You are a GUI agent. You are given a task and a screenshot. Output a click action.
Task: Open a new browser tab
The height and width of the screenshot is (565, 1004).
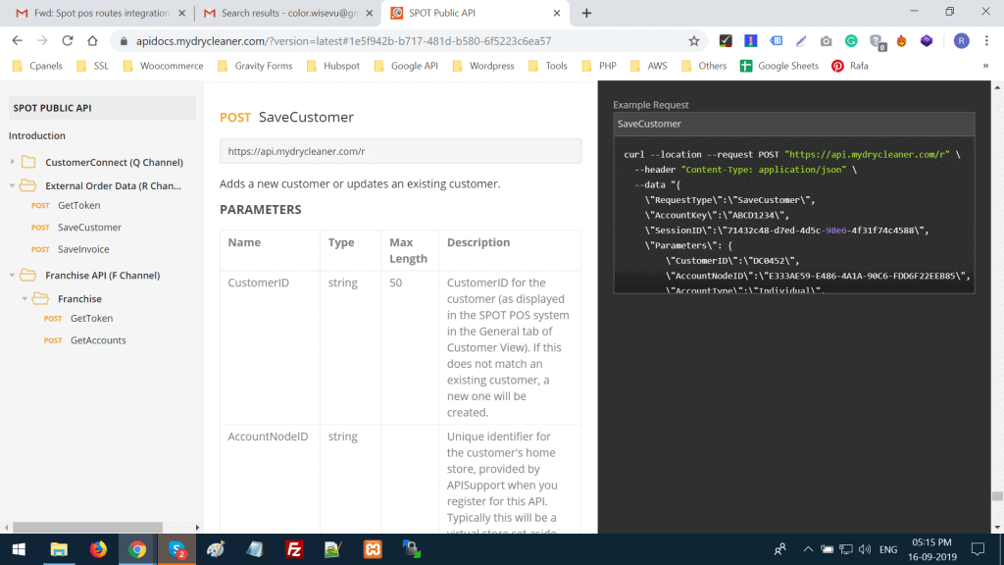coord(586,13)
